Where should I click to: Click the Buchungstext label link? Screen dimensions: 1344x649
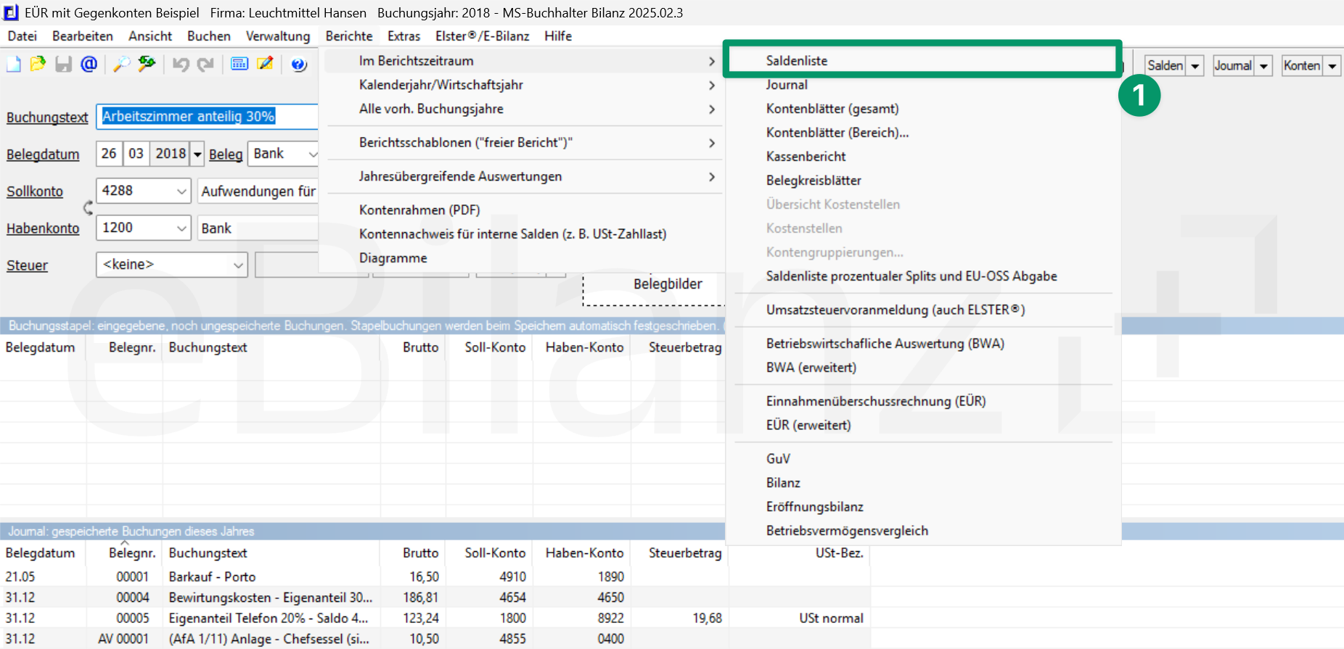[x=47, y=117]
